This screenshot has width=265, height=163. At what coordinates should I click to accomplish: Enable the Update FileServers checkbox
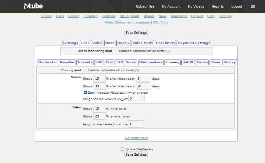[x=122, y=149]
